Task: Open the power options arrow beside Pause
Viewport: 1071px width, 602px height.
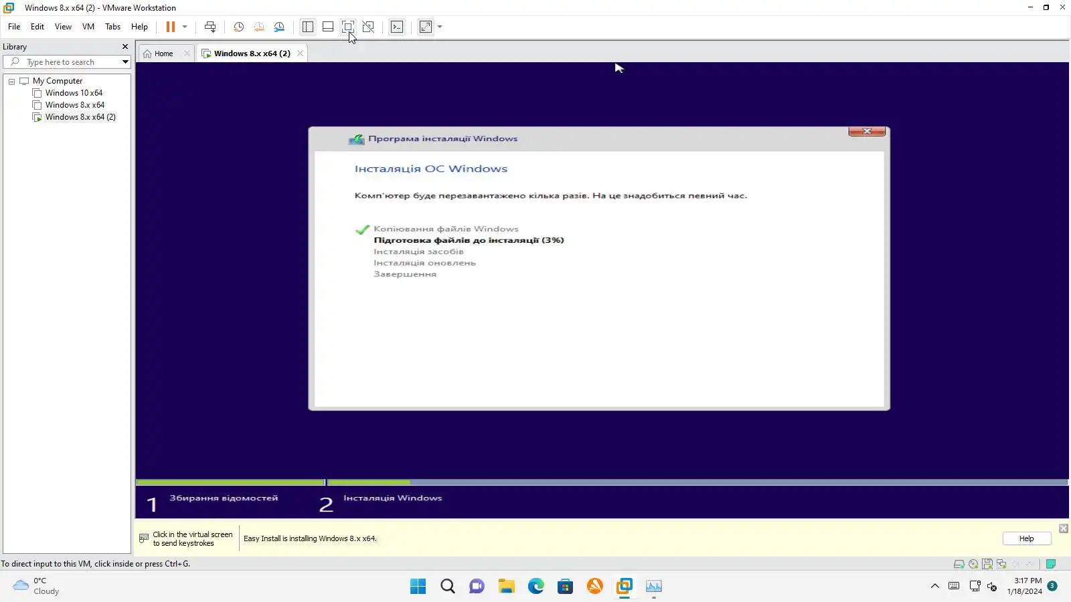Action: (x=185, y=27)
